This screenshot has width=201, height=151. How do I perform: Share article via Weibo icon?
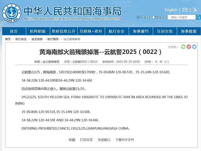click(189, 47)
